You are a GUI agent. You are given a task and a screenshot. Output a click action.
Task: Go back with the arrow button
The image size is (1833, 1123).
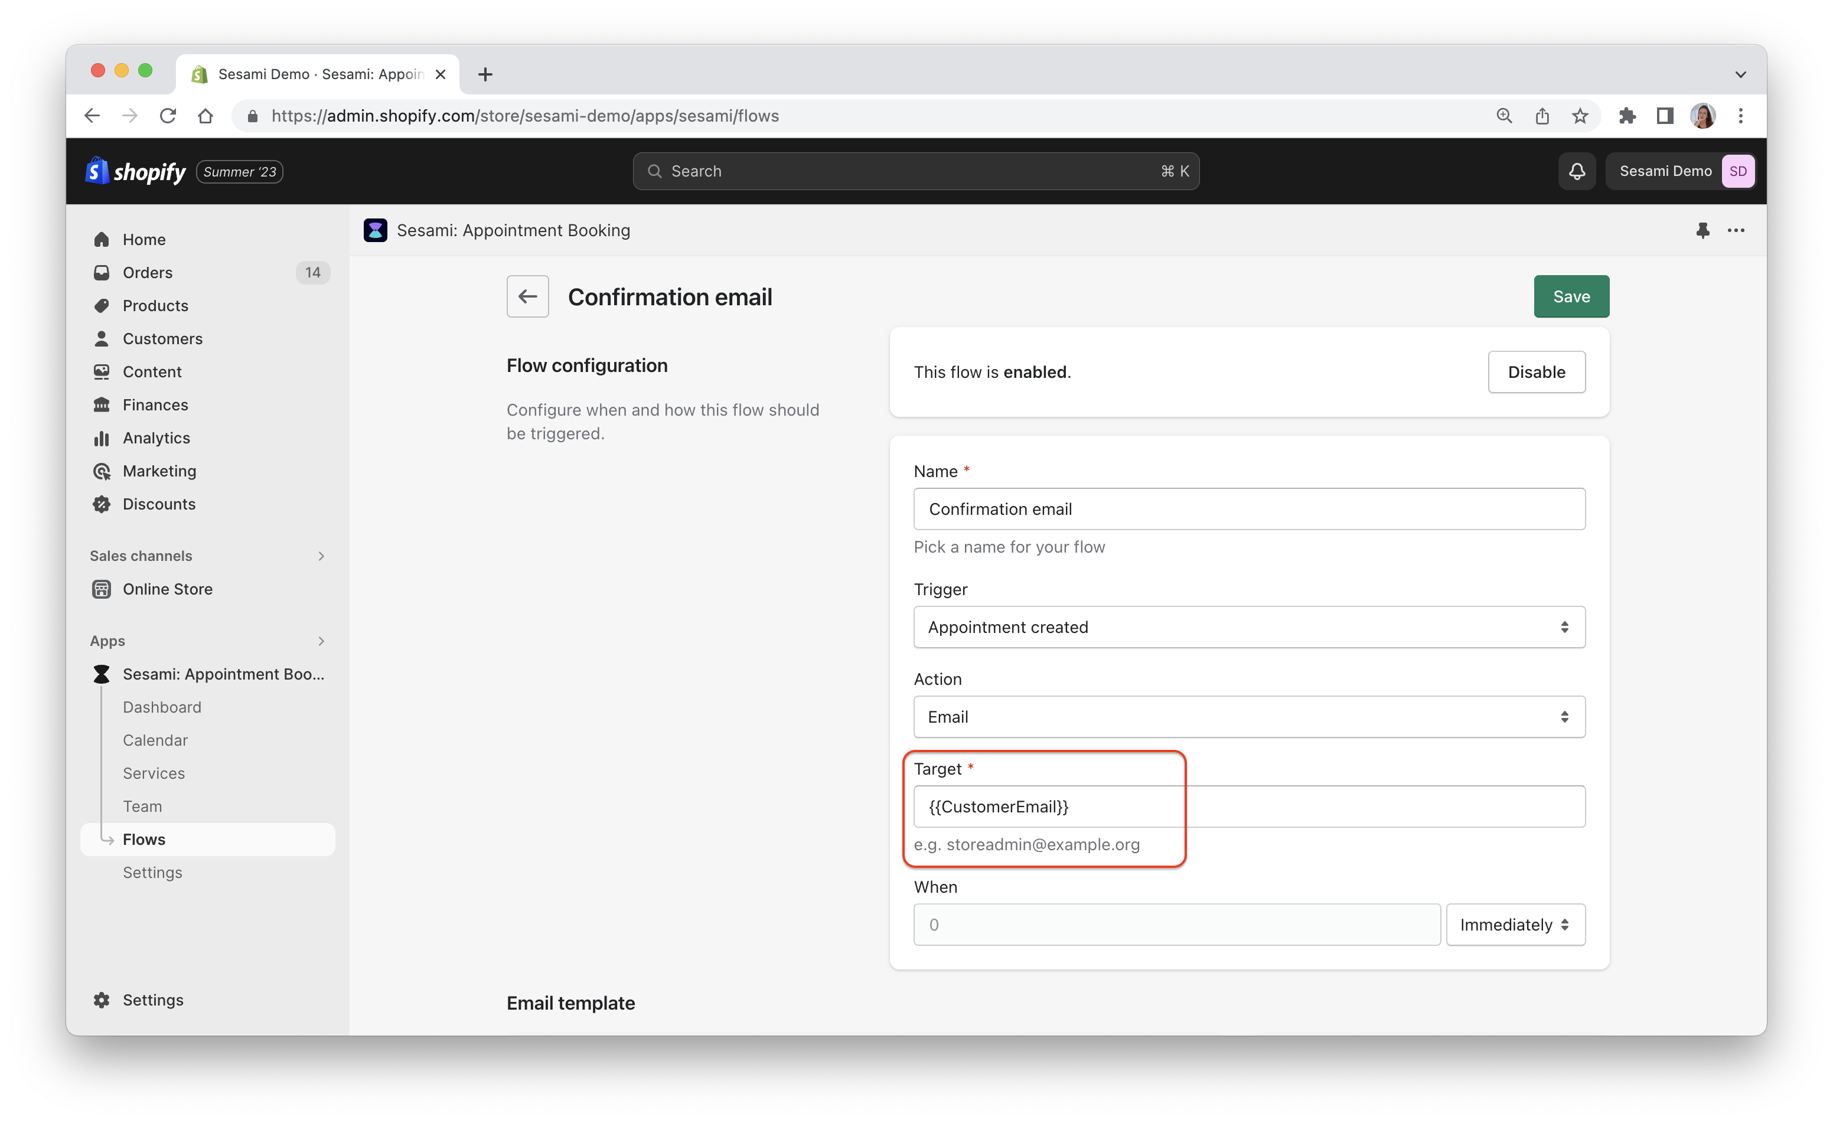click(x=527, y=297)
